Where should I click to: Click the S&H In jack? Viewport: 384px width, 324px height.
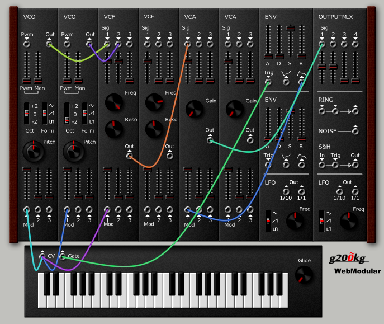click(322, 165)
